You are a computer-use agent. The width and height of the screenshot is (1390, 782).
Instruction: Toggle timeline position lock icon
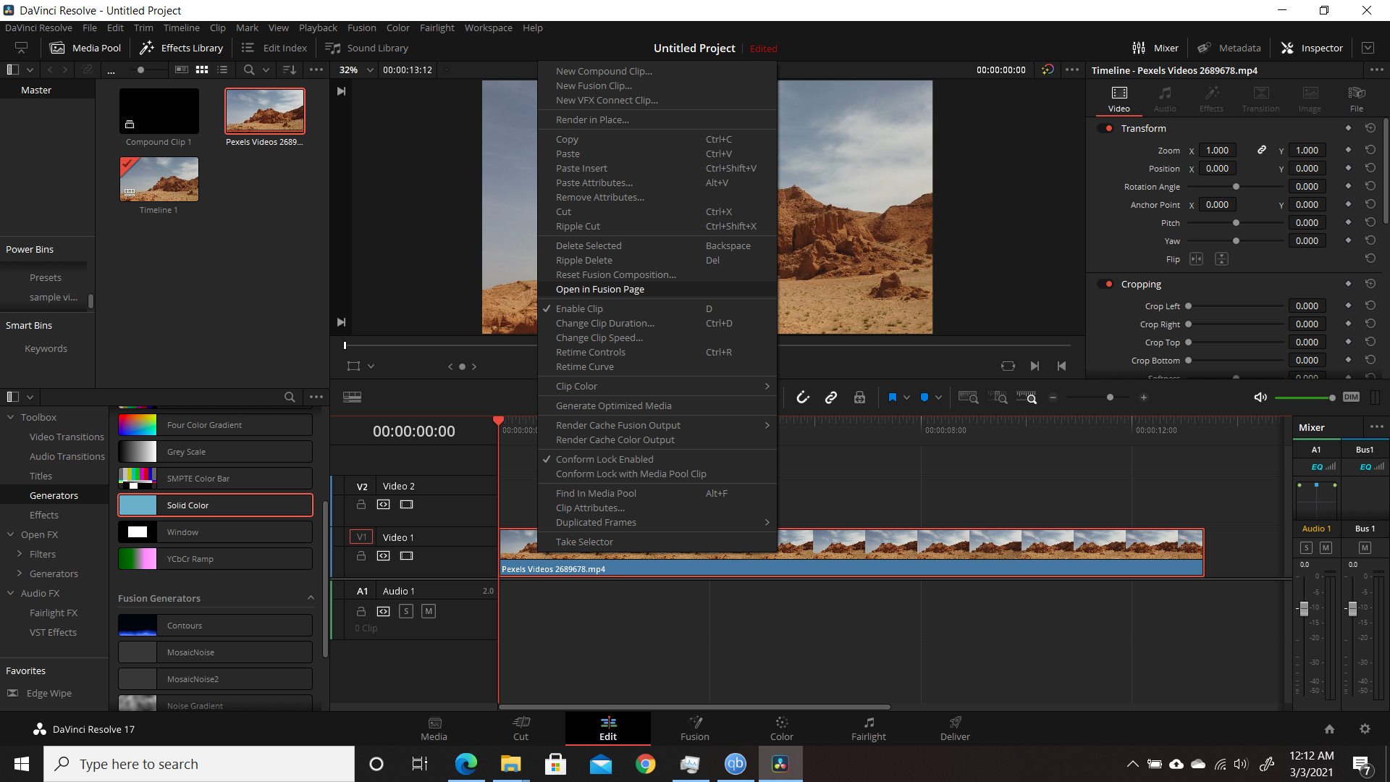(x=859, y=397)
